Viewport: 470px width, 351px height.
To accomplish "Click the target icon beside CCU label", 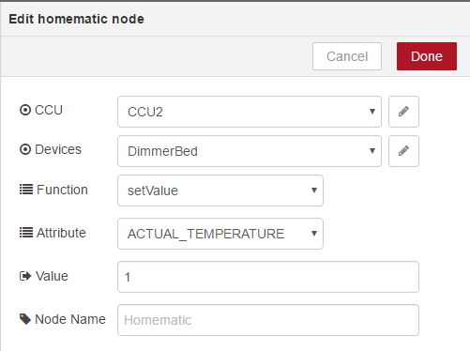I will click(25, 110).
